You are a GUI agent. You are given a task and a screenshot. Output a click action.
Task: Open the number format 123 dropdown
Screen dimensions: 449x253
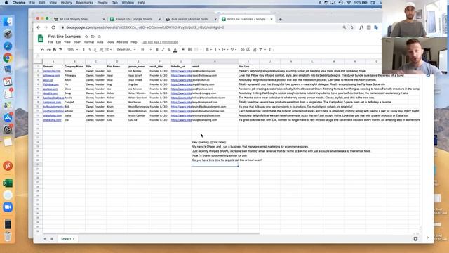tap(108, 50)
